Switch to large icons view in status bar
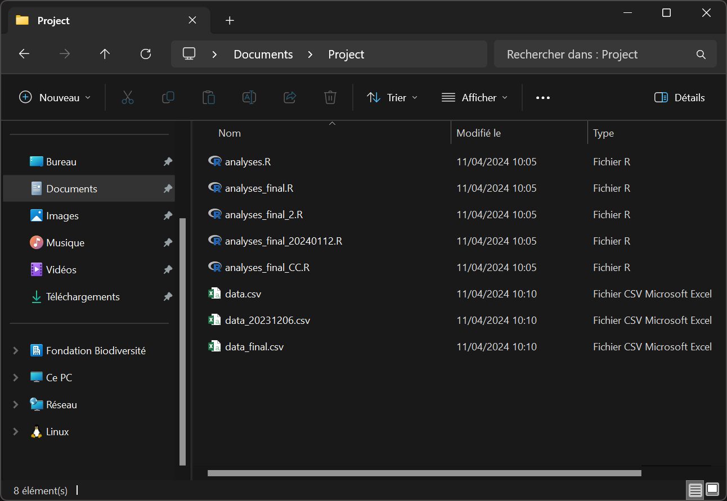This screenshot has height=501, width=727. click(712, 489)
